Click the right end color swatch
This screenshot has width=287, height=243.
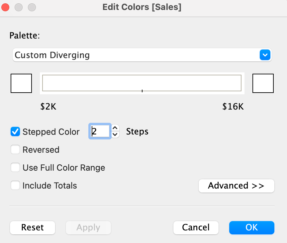tap(263, 83)
